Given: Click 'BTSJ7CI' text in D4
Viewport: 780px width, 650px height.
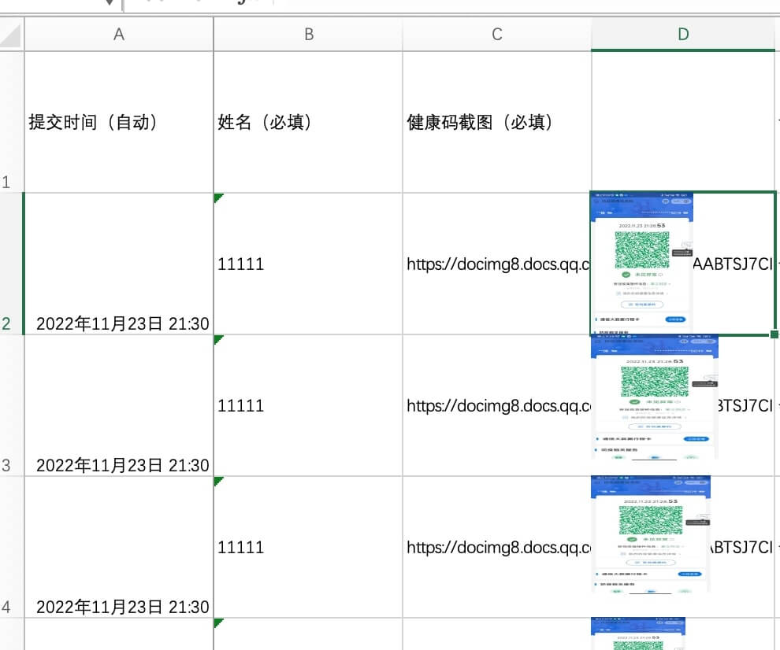Looking at the screenshot, I should pyautogui.click(x=741, y=547).
